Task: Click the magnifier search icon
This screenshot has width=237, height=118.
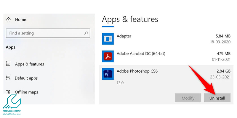Action: pyautogui.click(x=86, y=33)
